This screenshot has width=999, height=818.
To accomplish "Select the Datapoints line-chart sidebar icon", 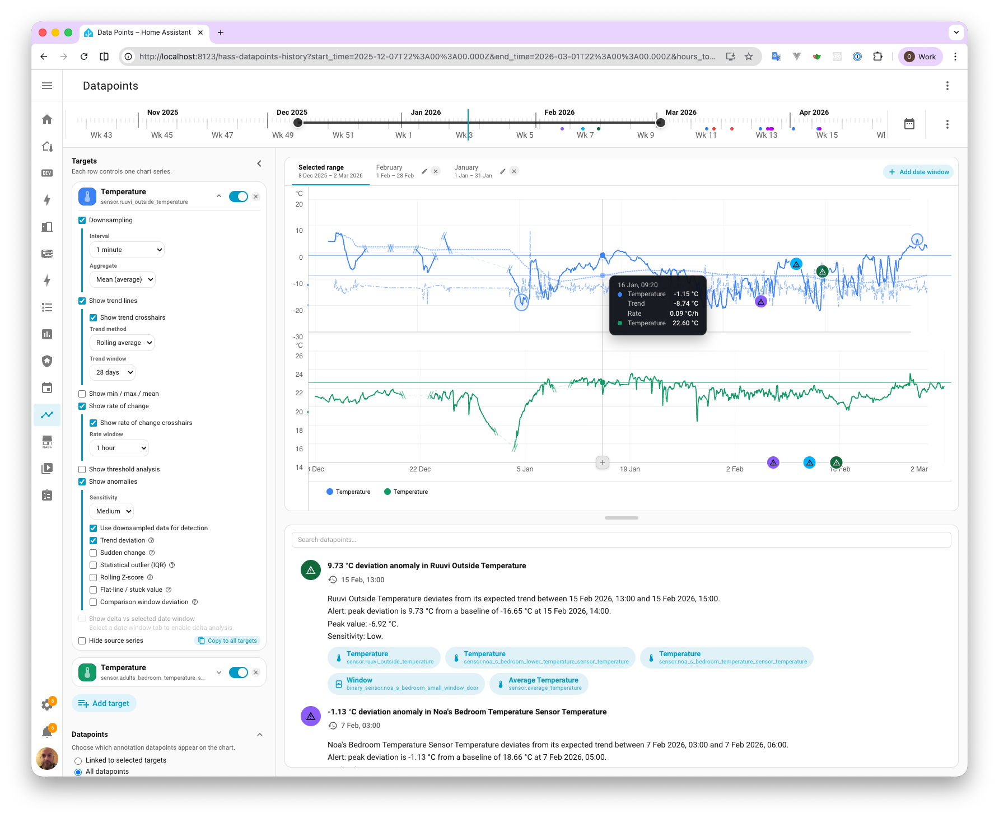I will 47,415.
